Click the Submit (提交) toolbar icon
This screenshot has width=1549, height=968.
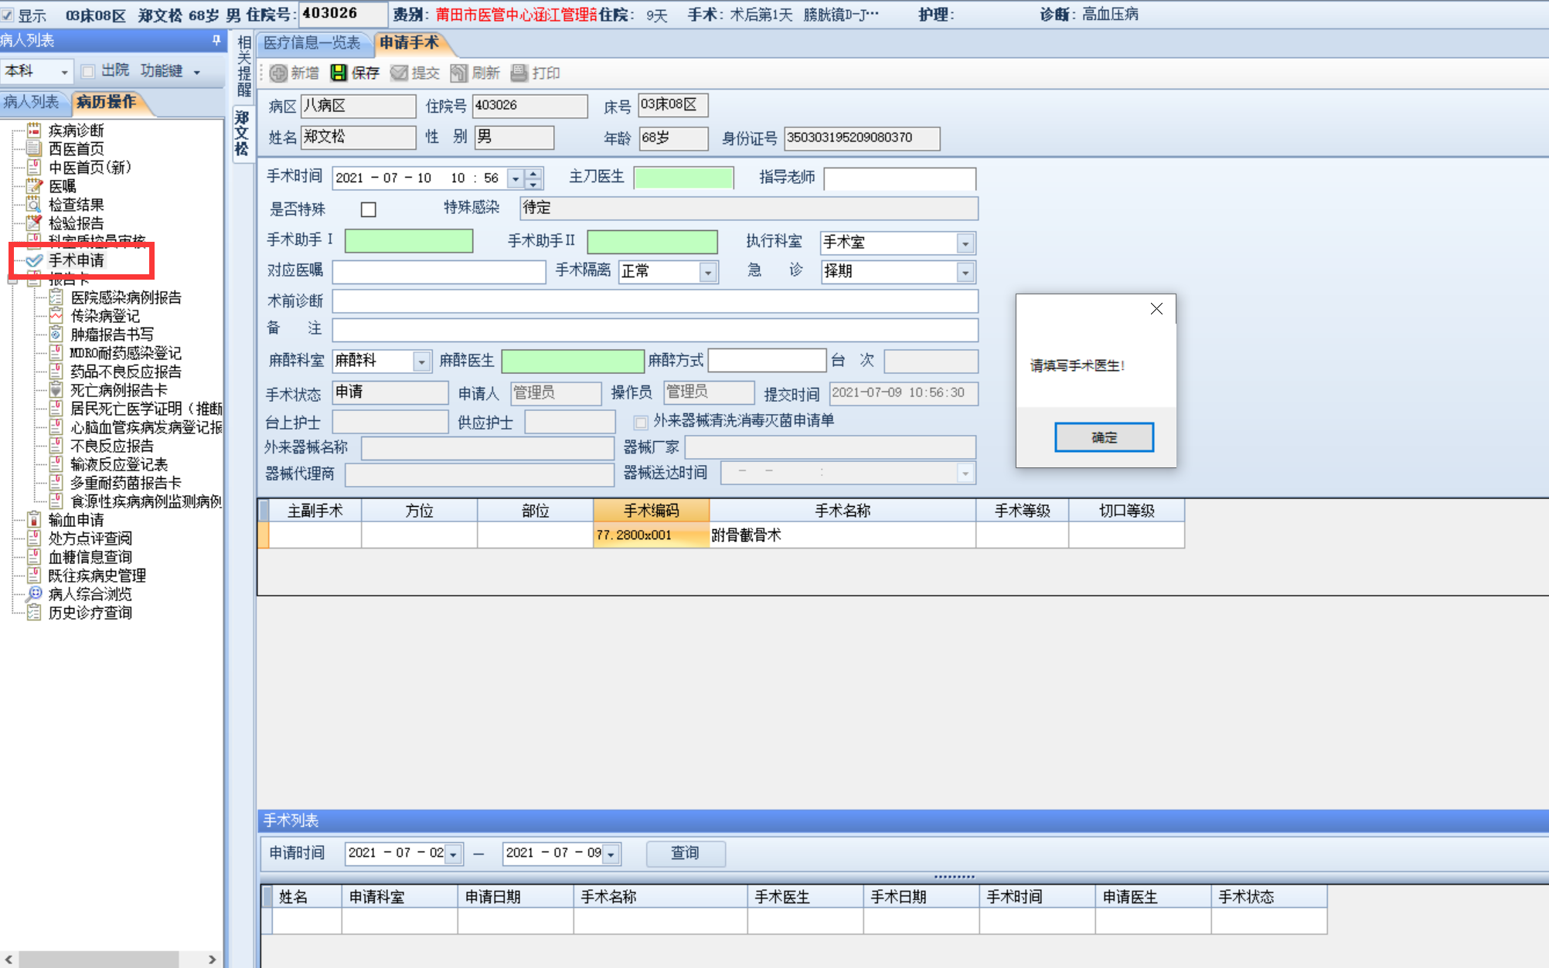click(x=399, y=73)
